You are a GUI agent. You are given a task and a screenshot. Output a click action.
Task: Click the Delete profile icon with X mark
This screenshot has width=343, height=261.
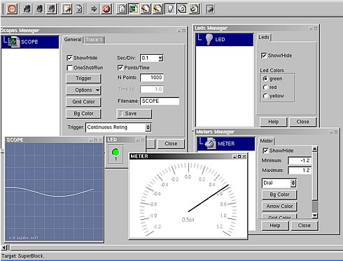(79, 9)
